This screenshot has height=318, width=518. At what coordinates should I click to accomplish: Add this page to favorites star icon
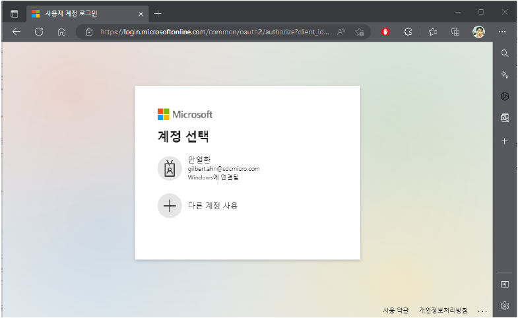360,32
